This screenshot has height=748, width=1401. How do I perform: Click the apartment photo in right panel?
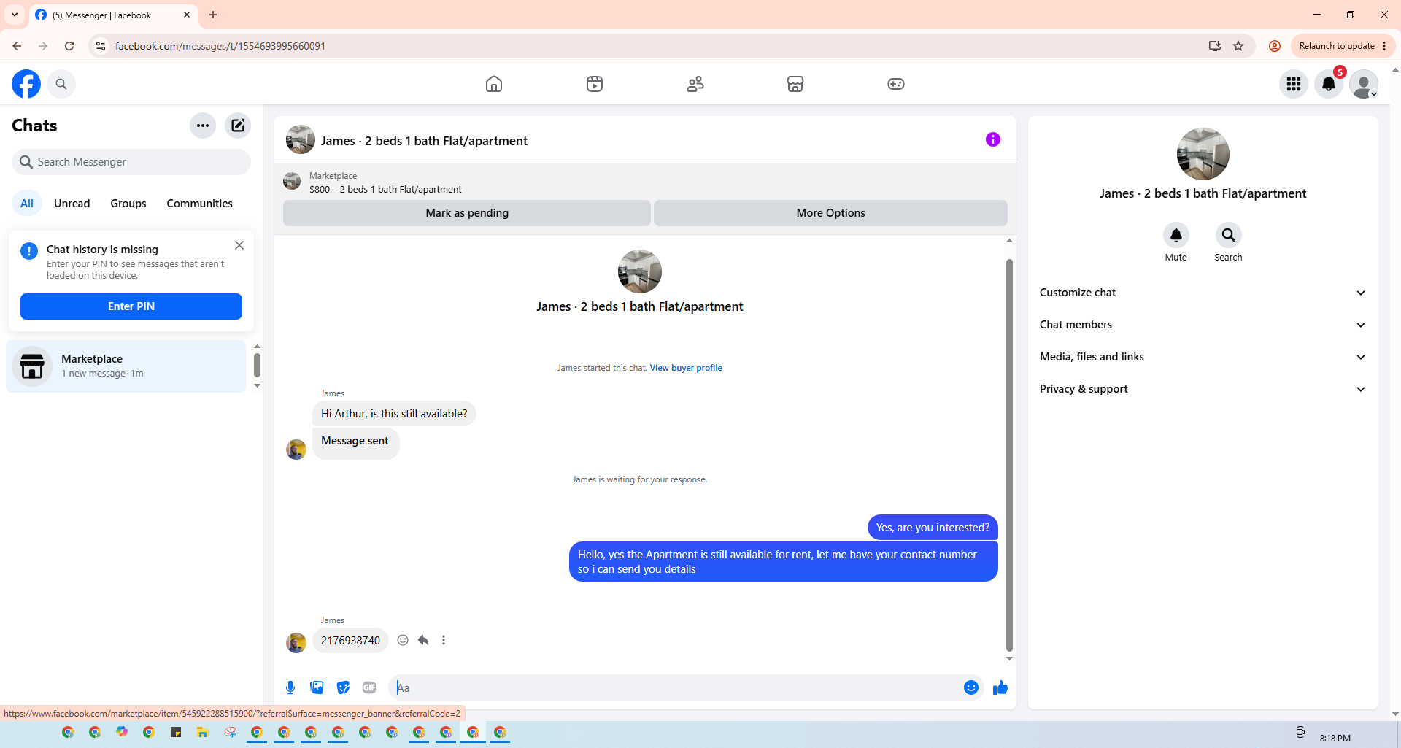(1203, 154)
